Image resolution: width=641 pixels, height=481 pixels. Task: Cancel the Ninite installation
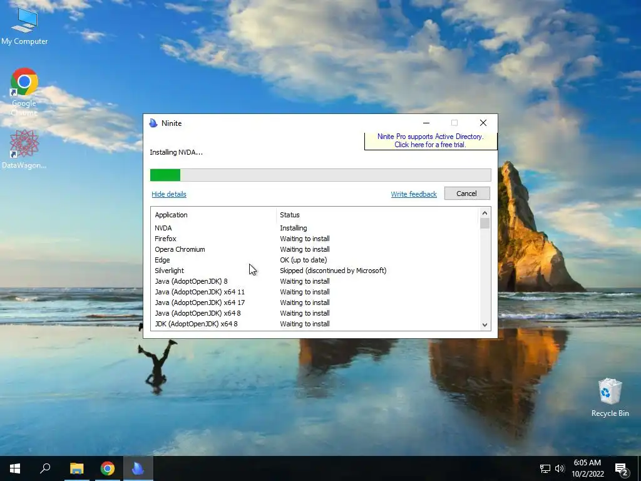467,194
